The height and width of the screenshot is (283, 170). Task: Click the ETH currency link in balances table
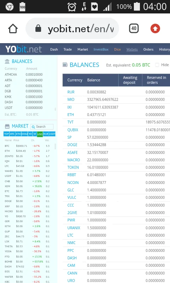tap(70, 115)
